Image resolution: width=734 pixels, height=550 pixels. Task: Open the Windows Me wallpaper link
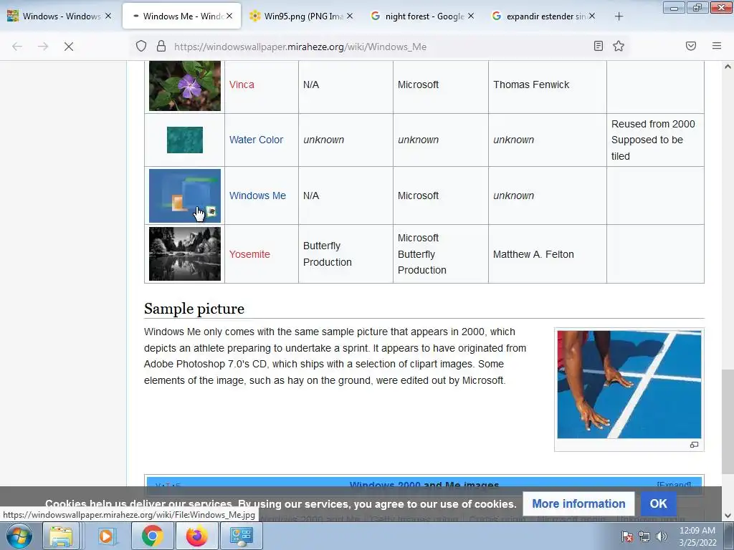point(257,196)
